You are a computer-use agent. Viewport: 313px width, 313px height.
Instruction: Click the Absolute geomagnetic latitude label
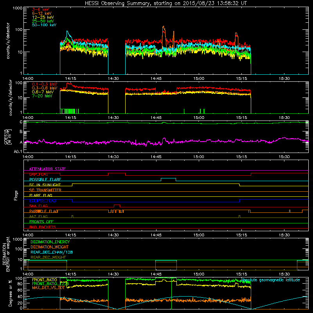(x=270, y=280)
